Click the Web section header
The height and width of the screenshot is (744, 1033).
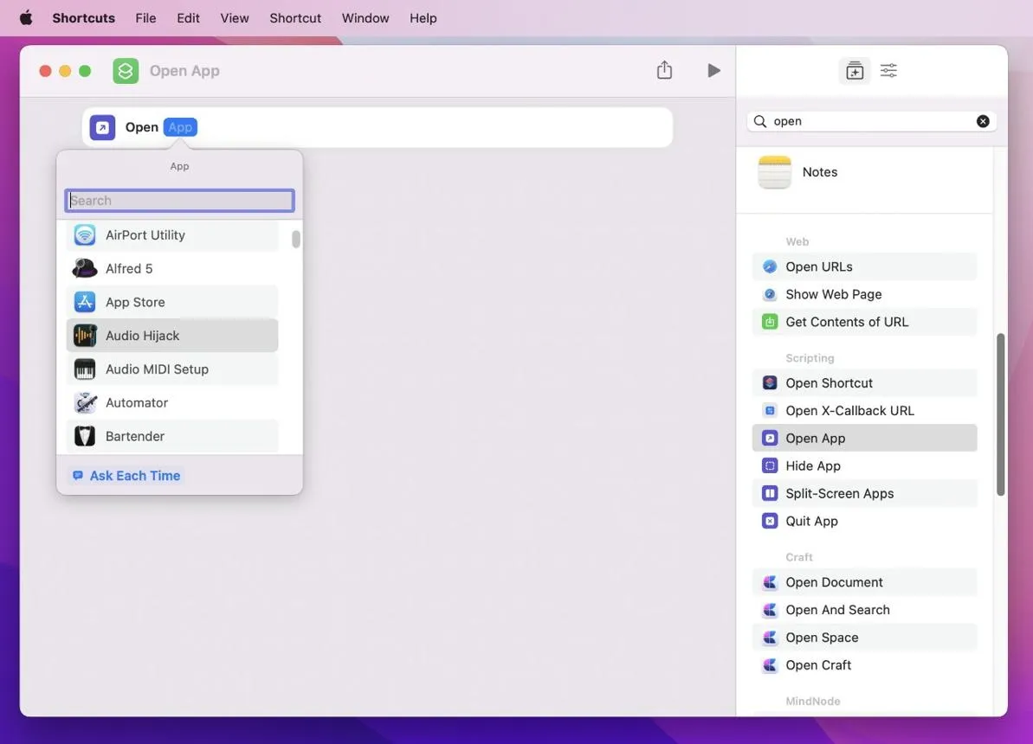click(797, 241)
